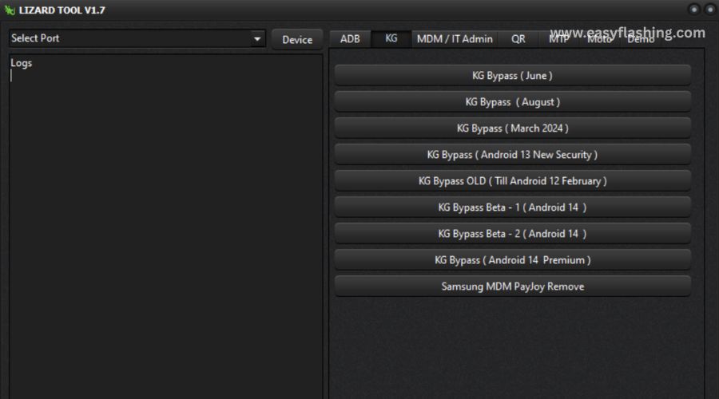
Task: Click the LIZARD TOOL V1.7 title text
Action: point(62,10)
